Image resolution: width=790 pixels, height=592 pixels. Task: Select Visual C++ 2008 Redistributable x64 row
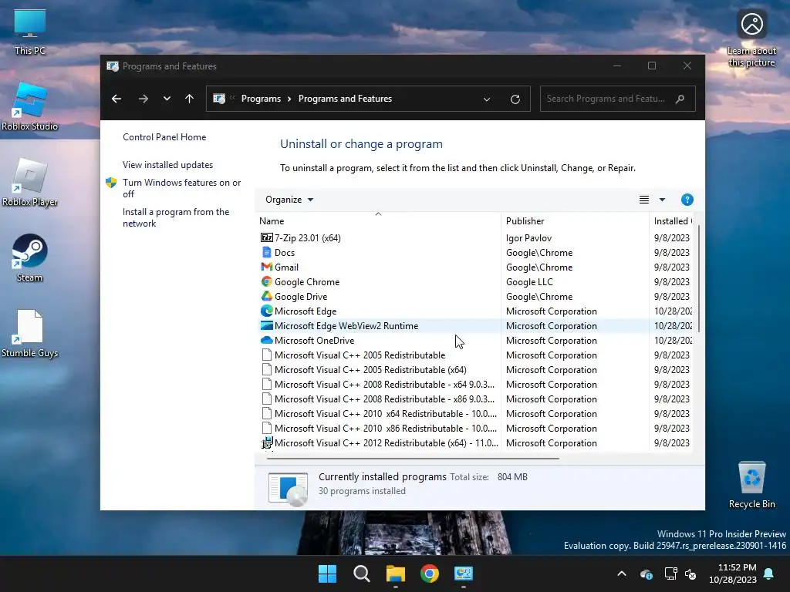click(475, 384)
